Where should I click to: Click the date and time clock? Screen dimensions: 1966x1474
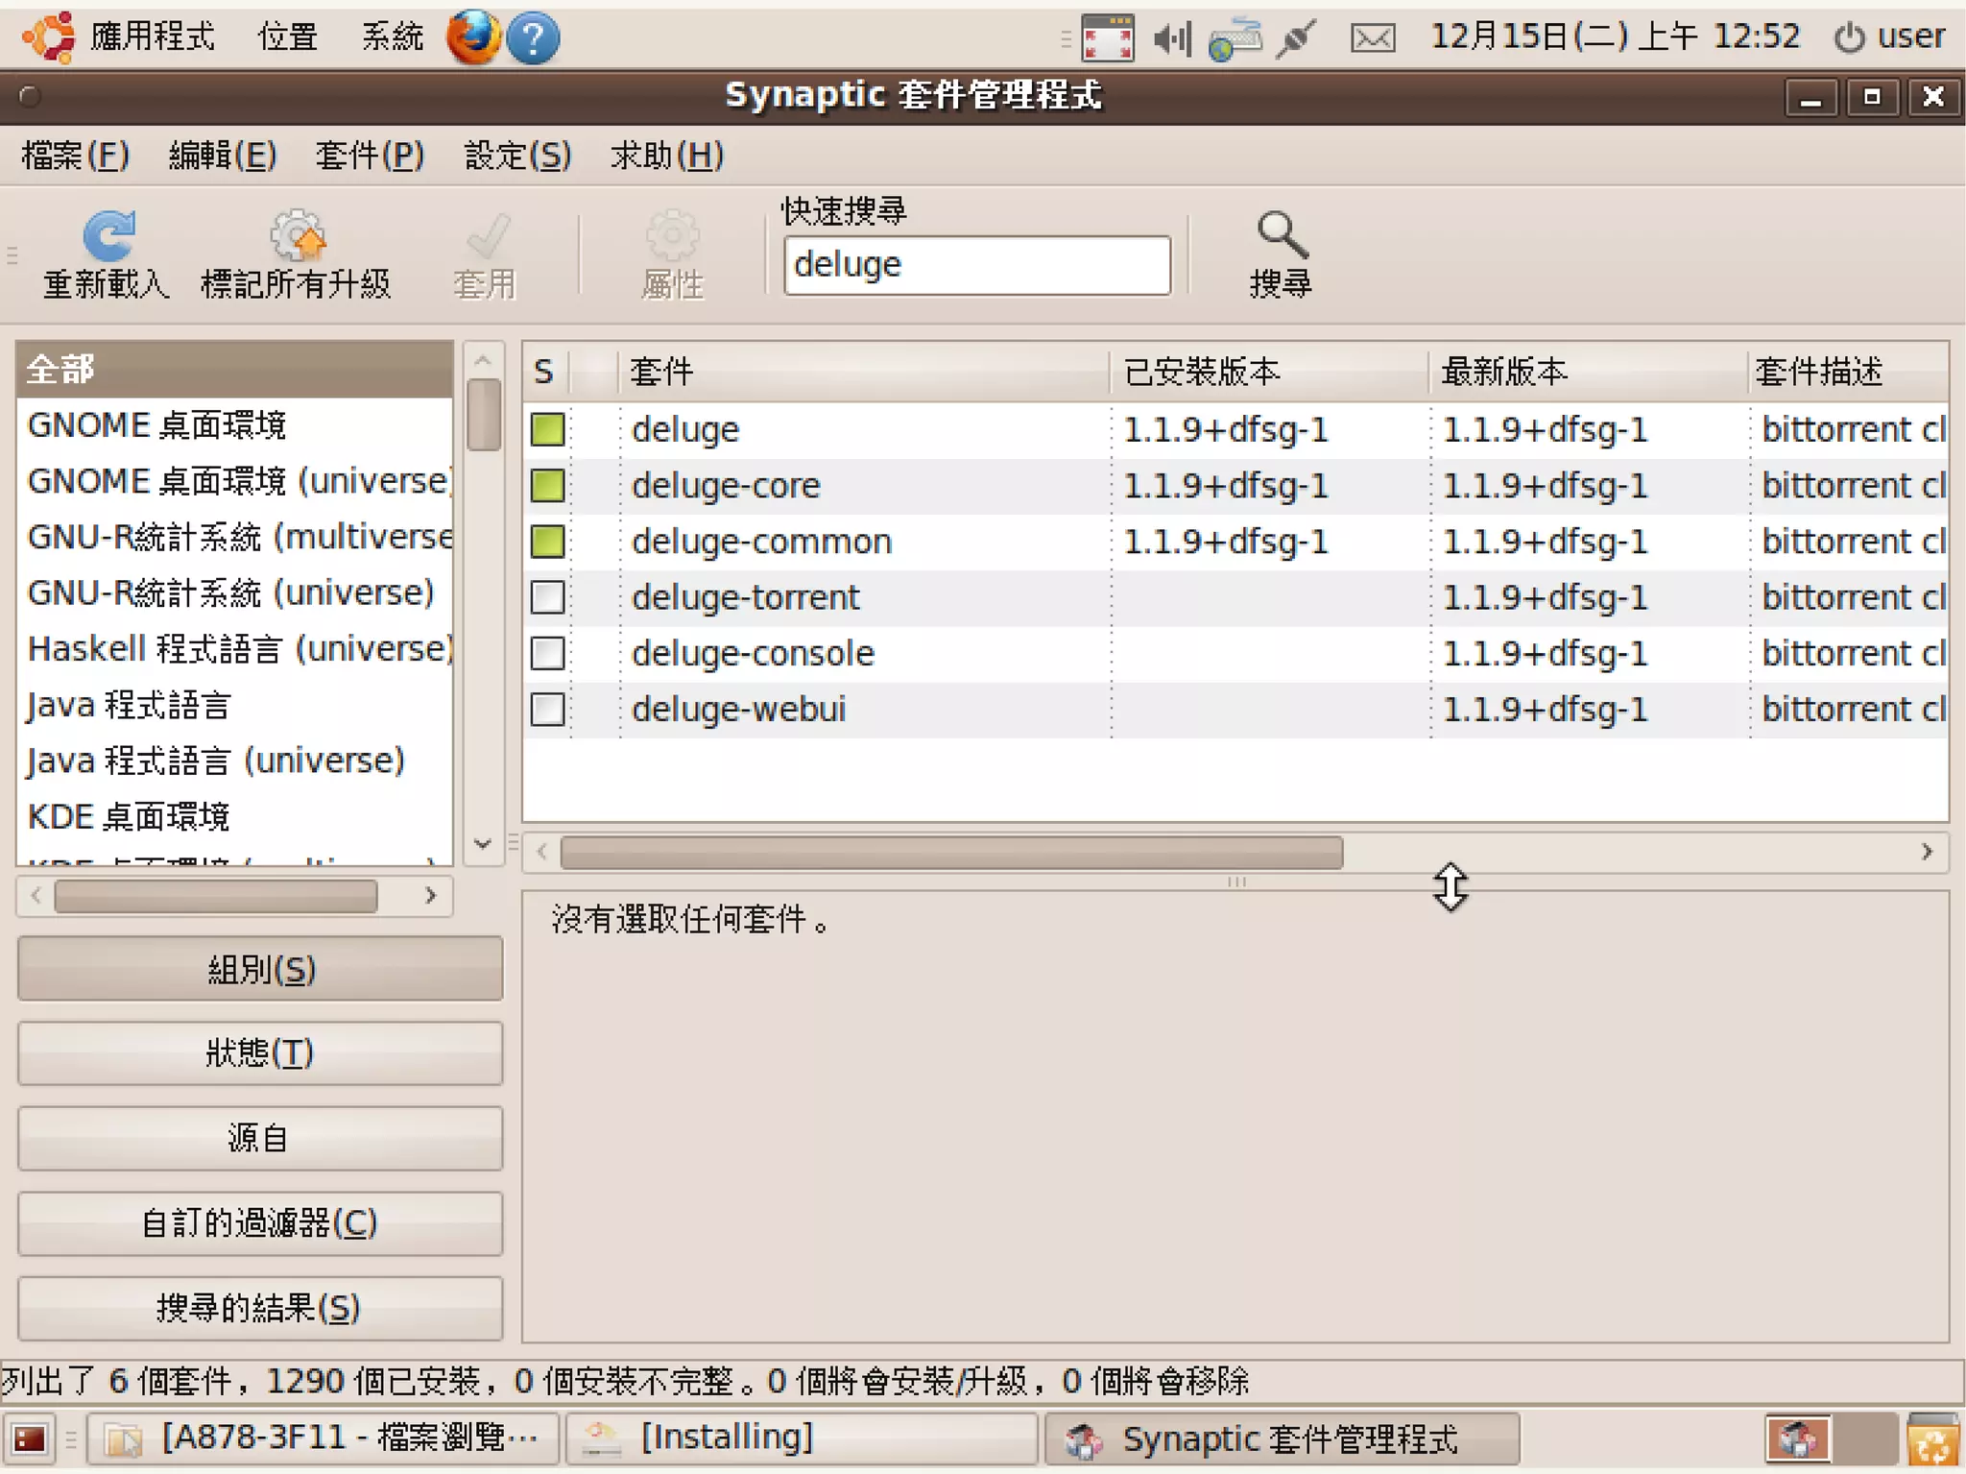pos(1615,36)
